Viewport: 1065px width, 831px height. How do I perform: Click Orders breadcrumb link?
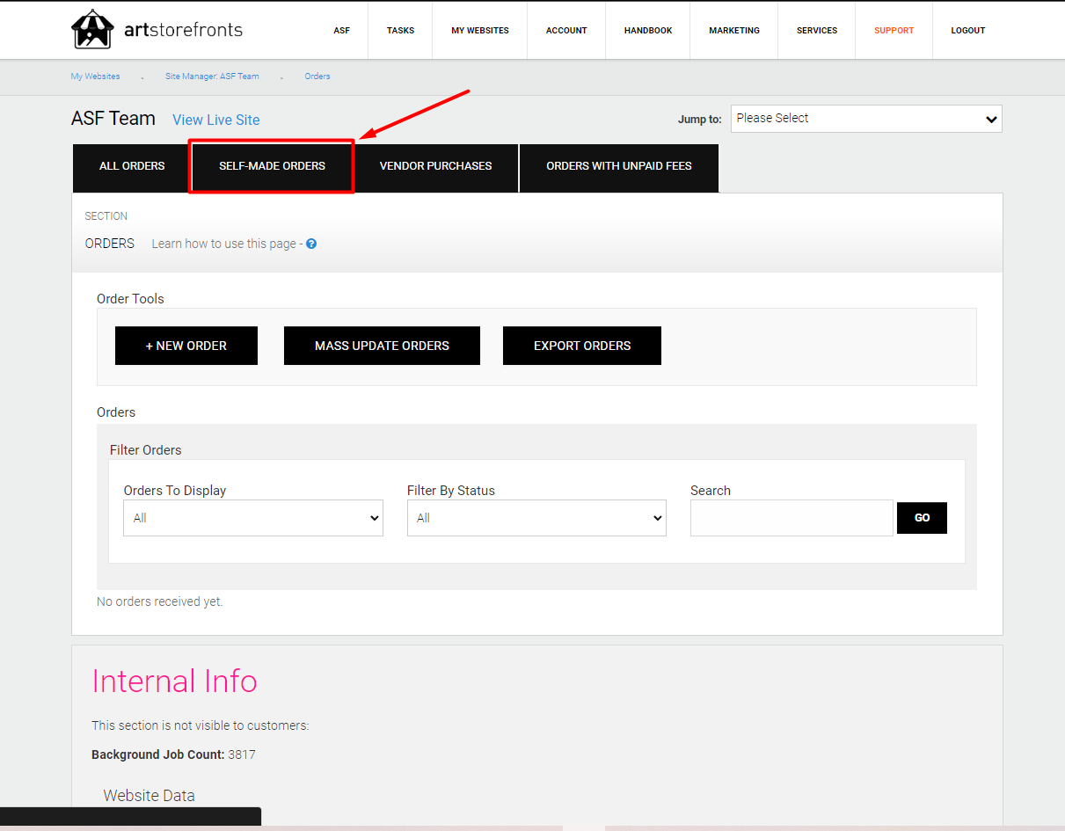point(317,77)
